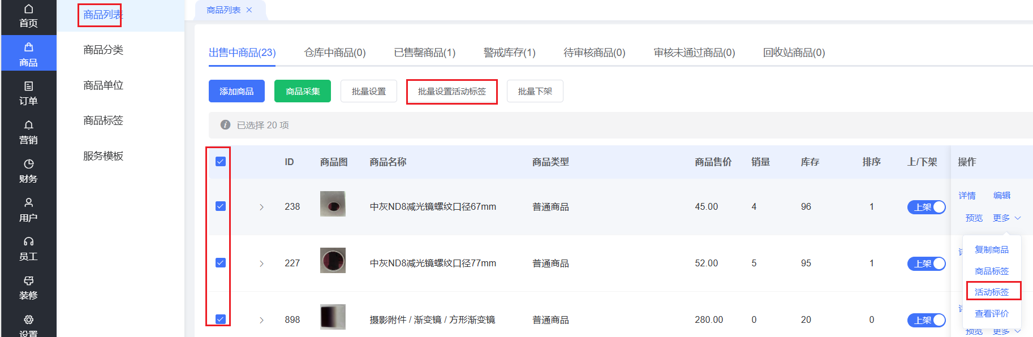This screenshot has height=337, width=1033.
Task: Open 更多 dropdown for product 238
Action: [x=1006, y=218]
